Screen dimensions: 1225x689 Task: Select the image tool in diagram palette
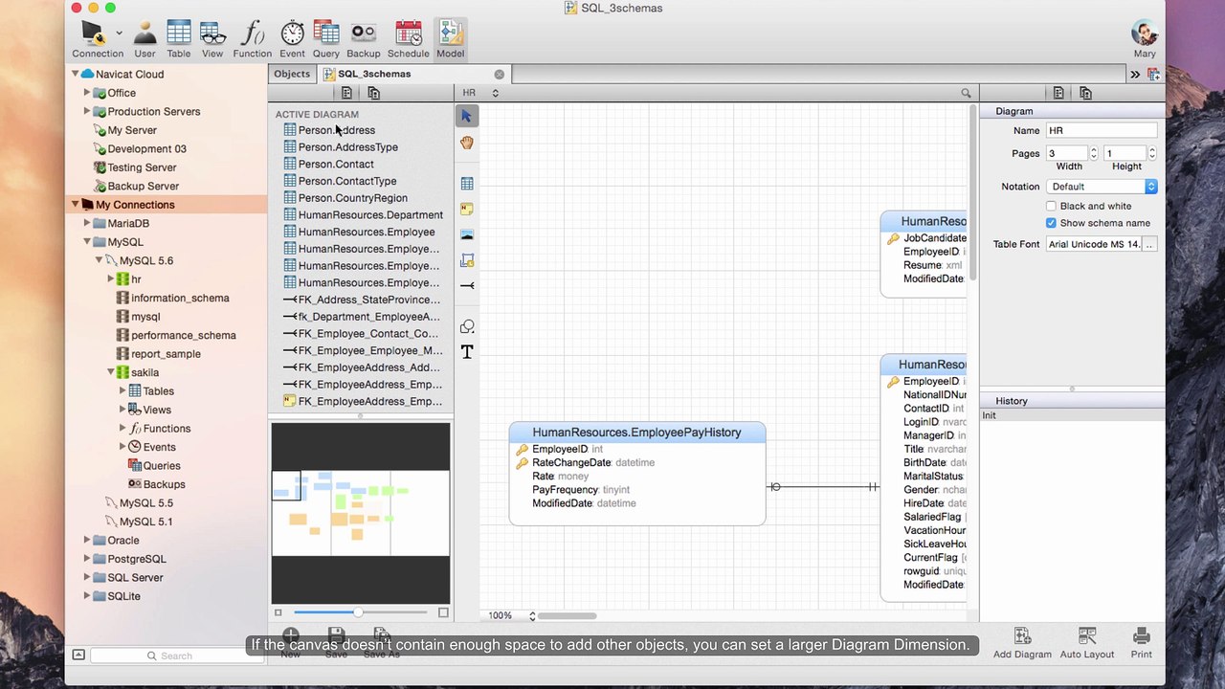pyautogui.click(x=467, y=234)
